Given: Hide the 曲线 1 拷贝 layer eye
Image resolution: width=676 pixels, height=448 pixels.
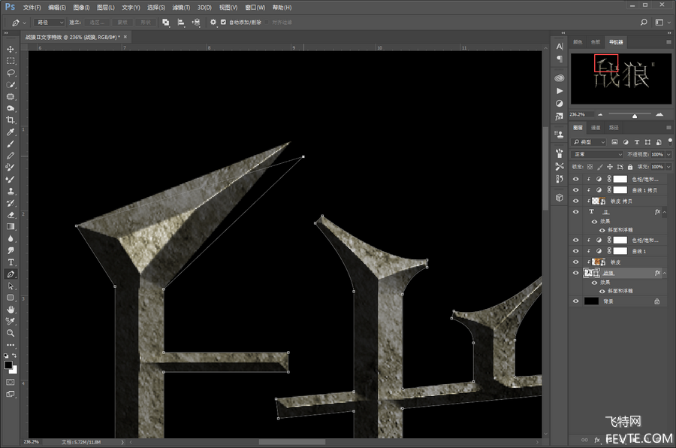Looking at the screenshot, I should click(x=576, y=190).
